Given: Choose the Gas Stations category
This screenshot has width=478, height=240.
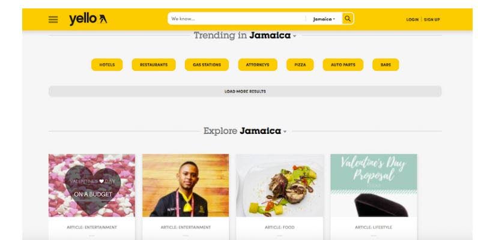Looking at the screenshot, I should pos(207,65).
